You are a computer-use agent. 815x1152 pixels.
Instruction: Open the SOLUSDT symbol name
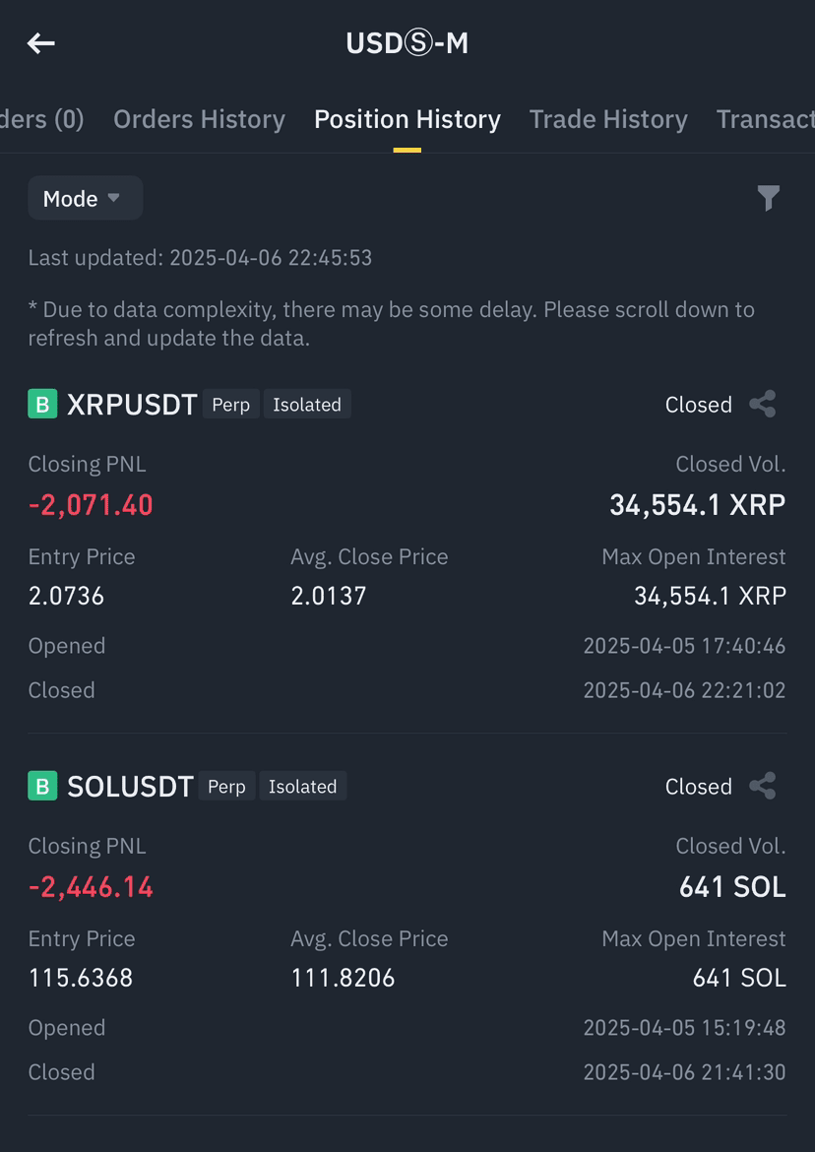(x=130, y=787)
